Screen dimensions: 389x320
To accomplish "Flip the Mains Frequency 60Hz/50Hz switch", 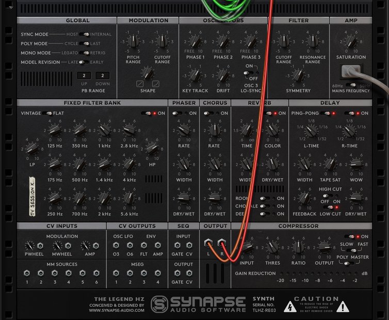I will (352, 85).
